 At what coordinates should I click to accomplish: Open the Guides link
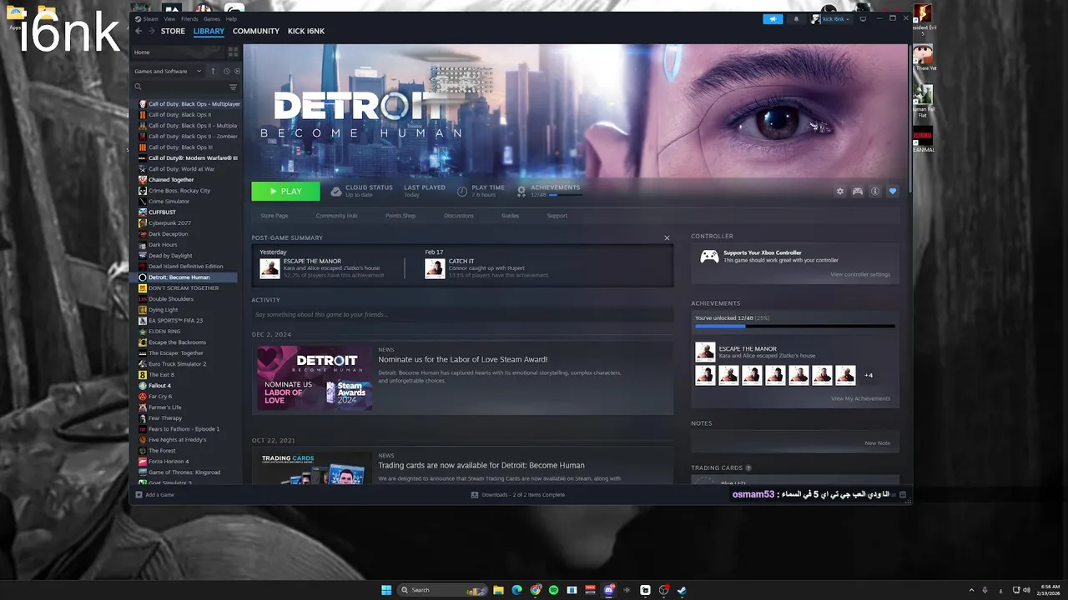pos(511,216)
